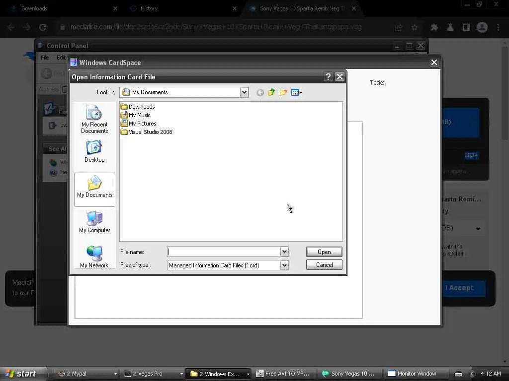Toggle the browser side panel icon
This screenshot has height=381, width=509.
tap(466, 28)
